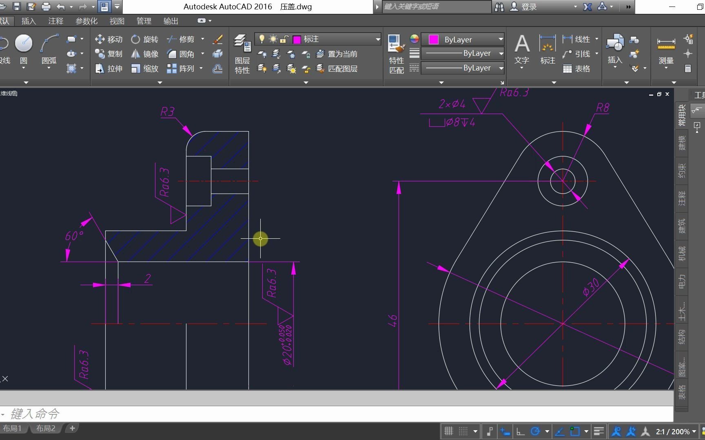This screenshot has width=705, height=440.
Task: Open the 注释 ribbon tab
Action: tap(55, 21)
